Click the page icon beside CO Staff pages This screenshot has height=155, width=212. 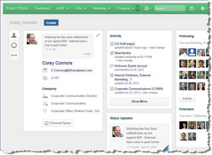(112, 44)
